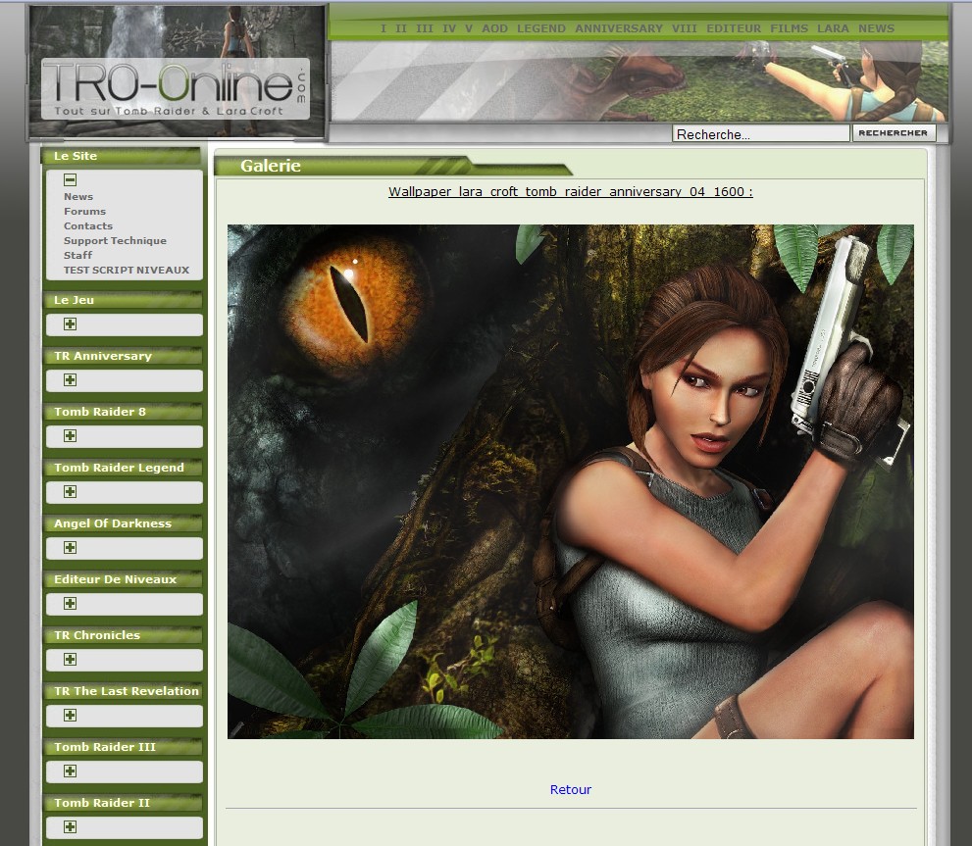972x846 pixels.
Task: Open the Staff link
Action: pyautogui.click(x=77, y=255)
